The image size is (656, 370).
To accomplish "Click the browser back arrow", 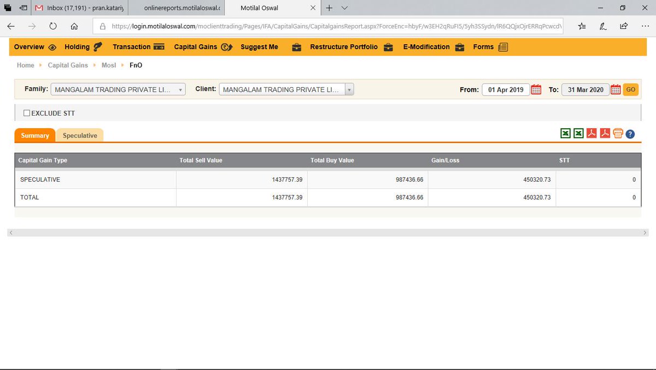I will (x=11, y=26).
